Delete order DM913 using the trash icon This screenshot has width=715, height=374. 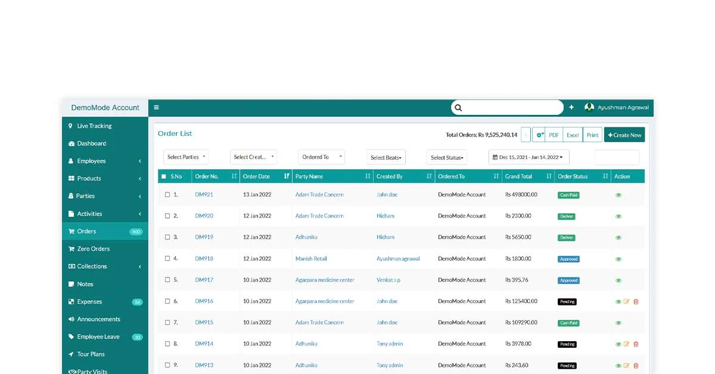636,365
